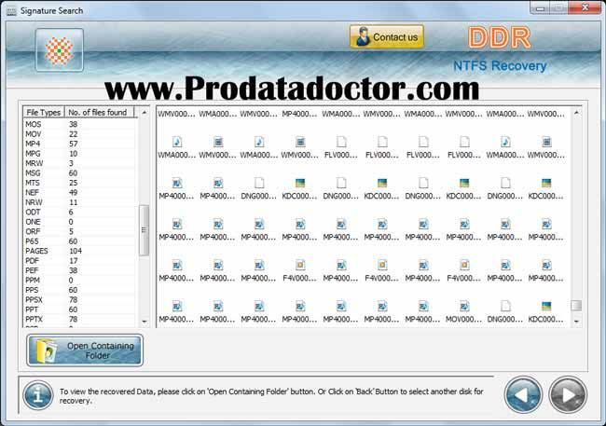Select the MOV file type row

click(80, 134)
